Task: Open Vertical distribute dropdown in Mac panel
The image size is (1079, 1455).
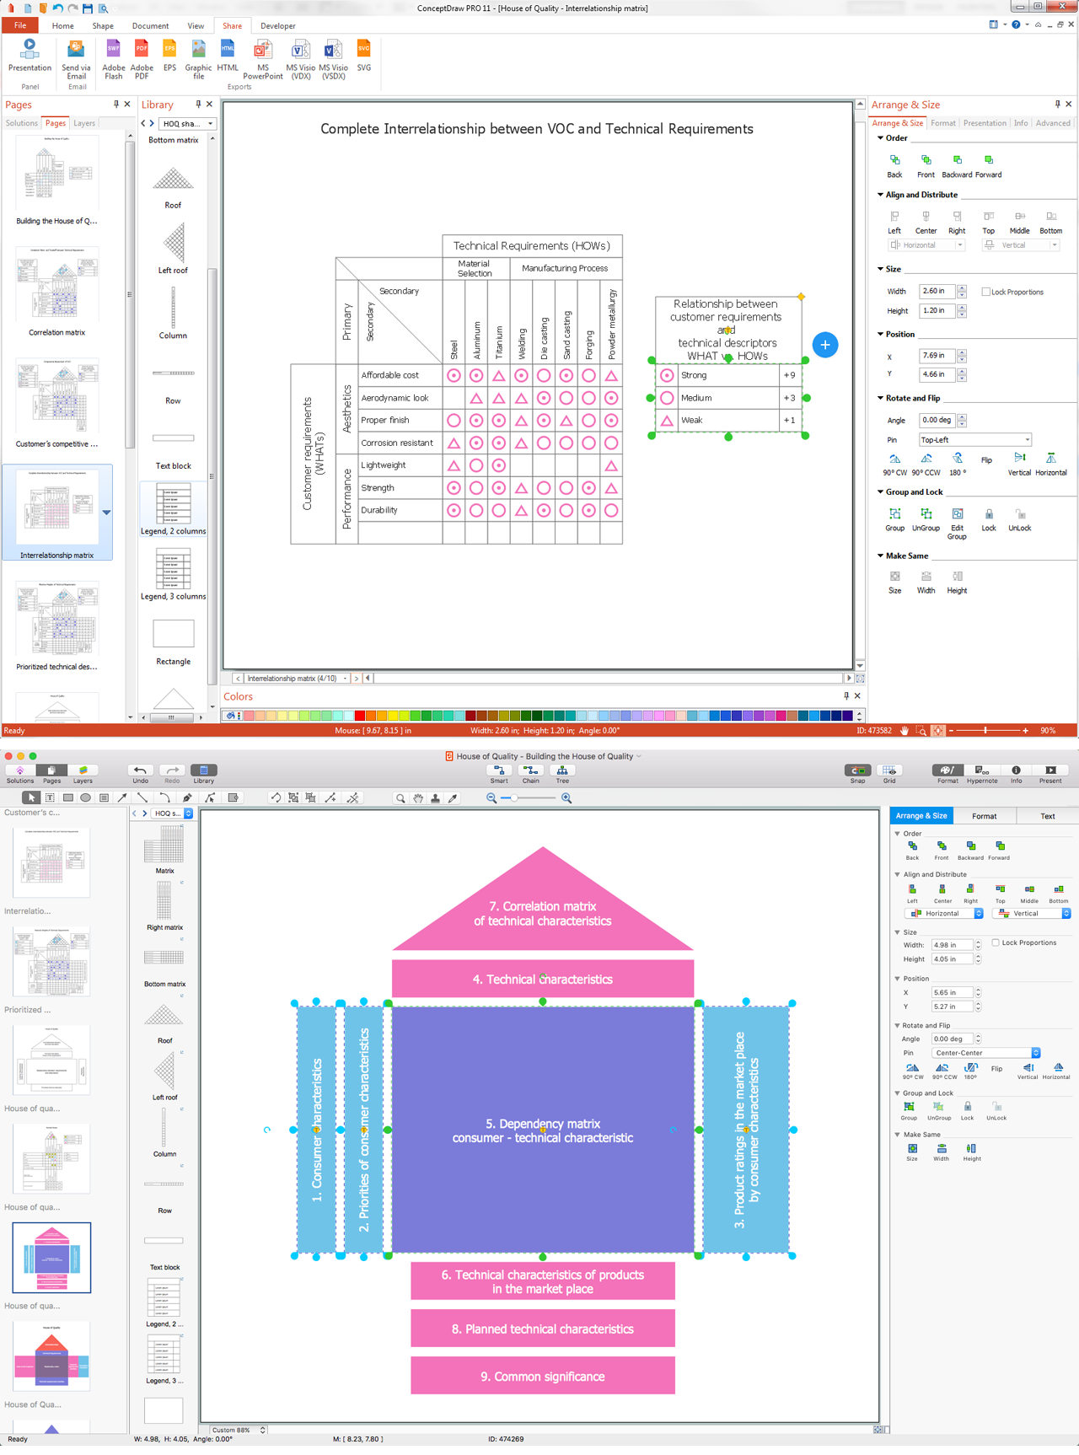Action: coord(1032,913)
